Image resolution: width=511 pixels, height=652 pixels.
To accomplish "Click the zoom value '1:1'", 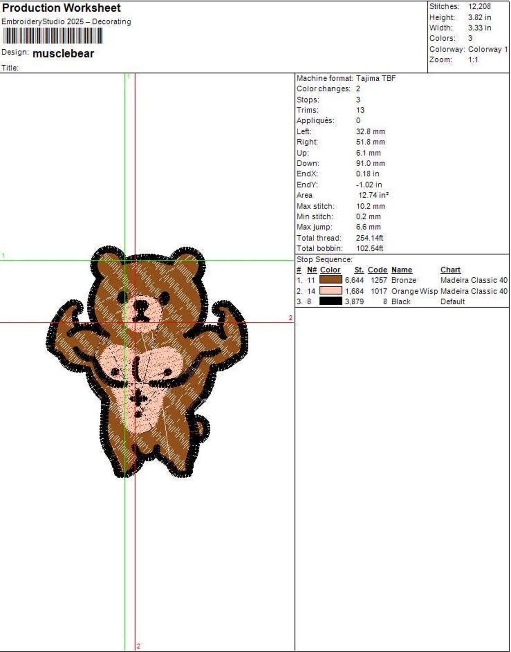I will tap(473, 60).
